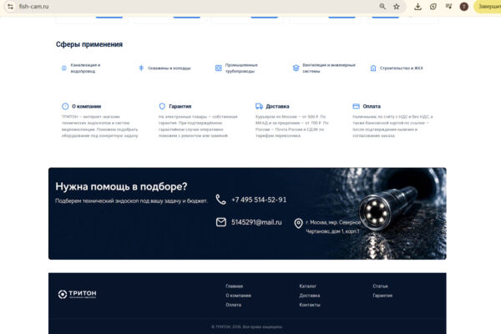Click the phone handset icon
This screenshot has height=334, width=501.
(220, 200)
